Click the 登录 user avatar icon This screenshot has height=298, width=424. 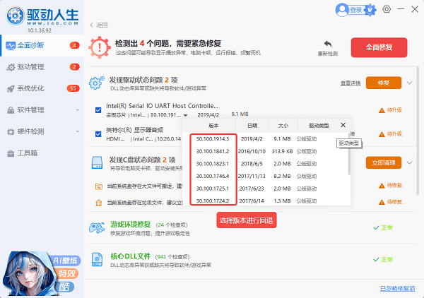click(x=343, y=9)
